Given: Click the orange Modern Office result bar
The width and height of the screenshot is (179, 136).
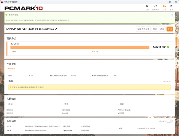Looking at the screenshot, I should (x=80, y=47).
